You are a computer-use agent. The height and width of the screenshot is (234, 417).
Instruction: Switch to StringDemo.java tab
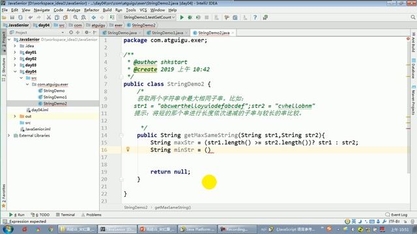coord(122,33)
